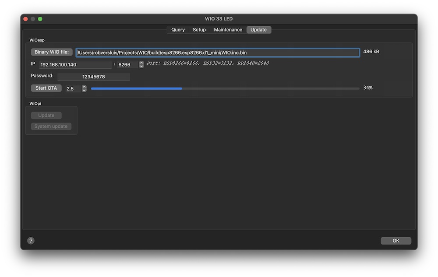Increase the port number with the up arrow
The height and width of the screenshot is (277, 438).
(x=141, y=63)
